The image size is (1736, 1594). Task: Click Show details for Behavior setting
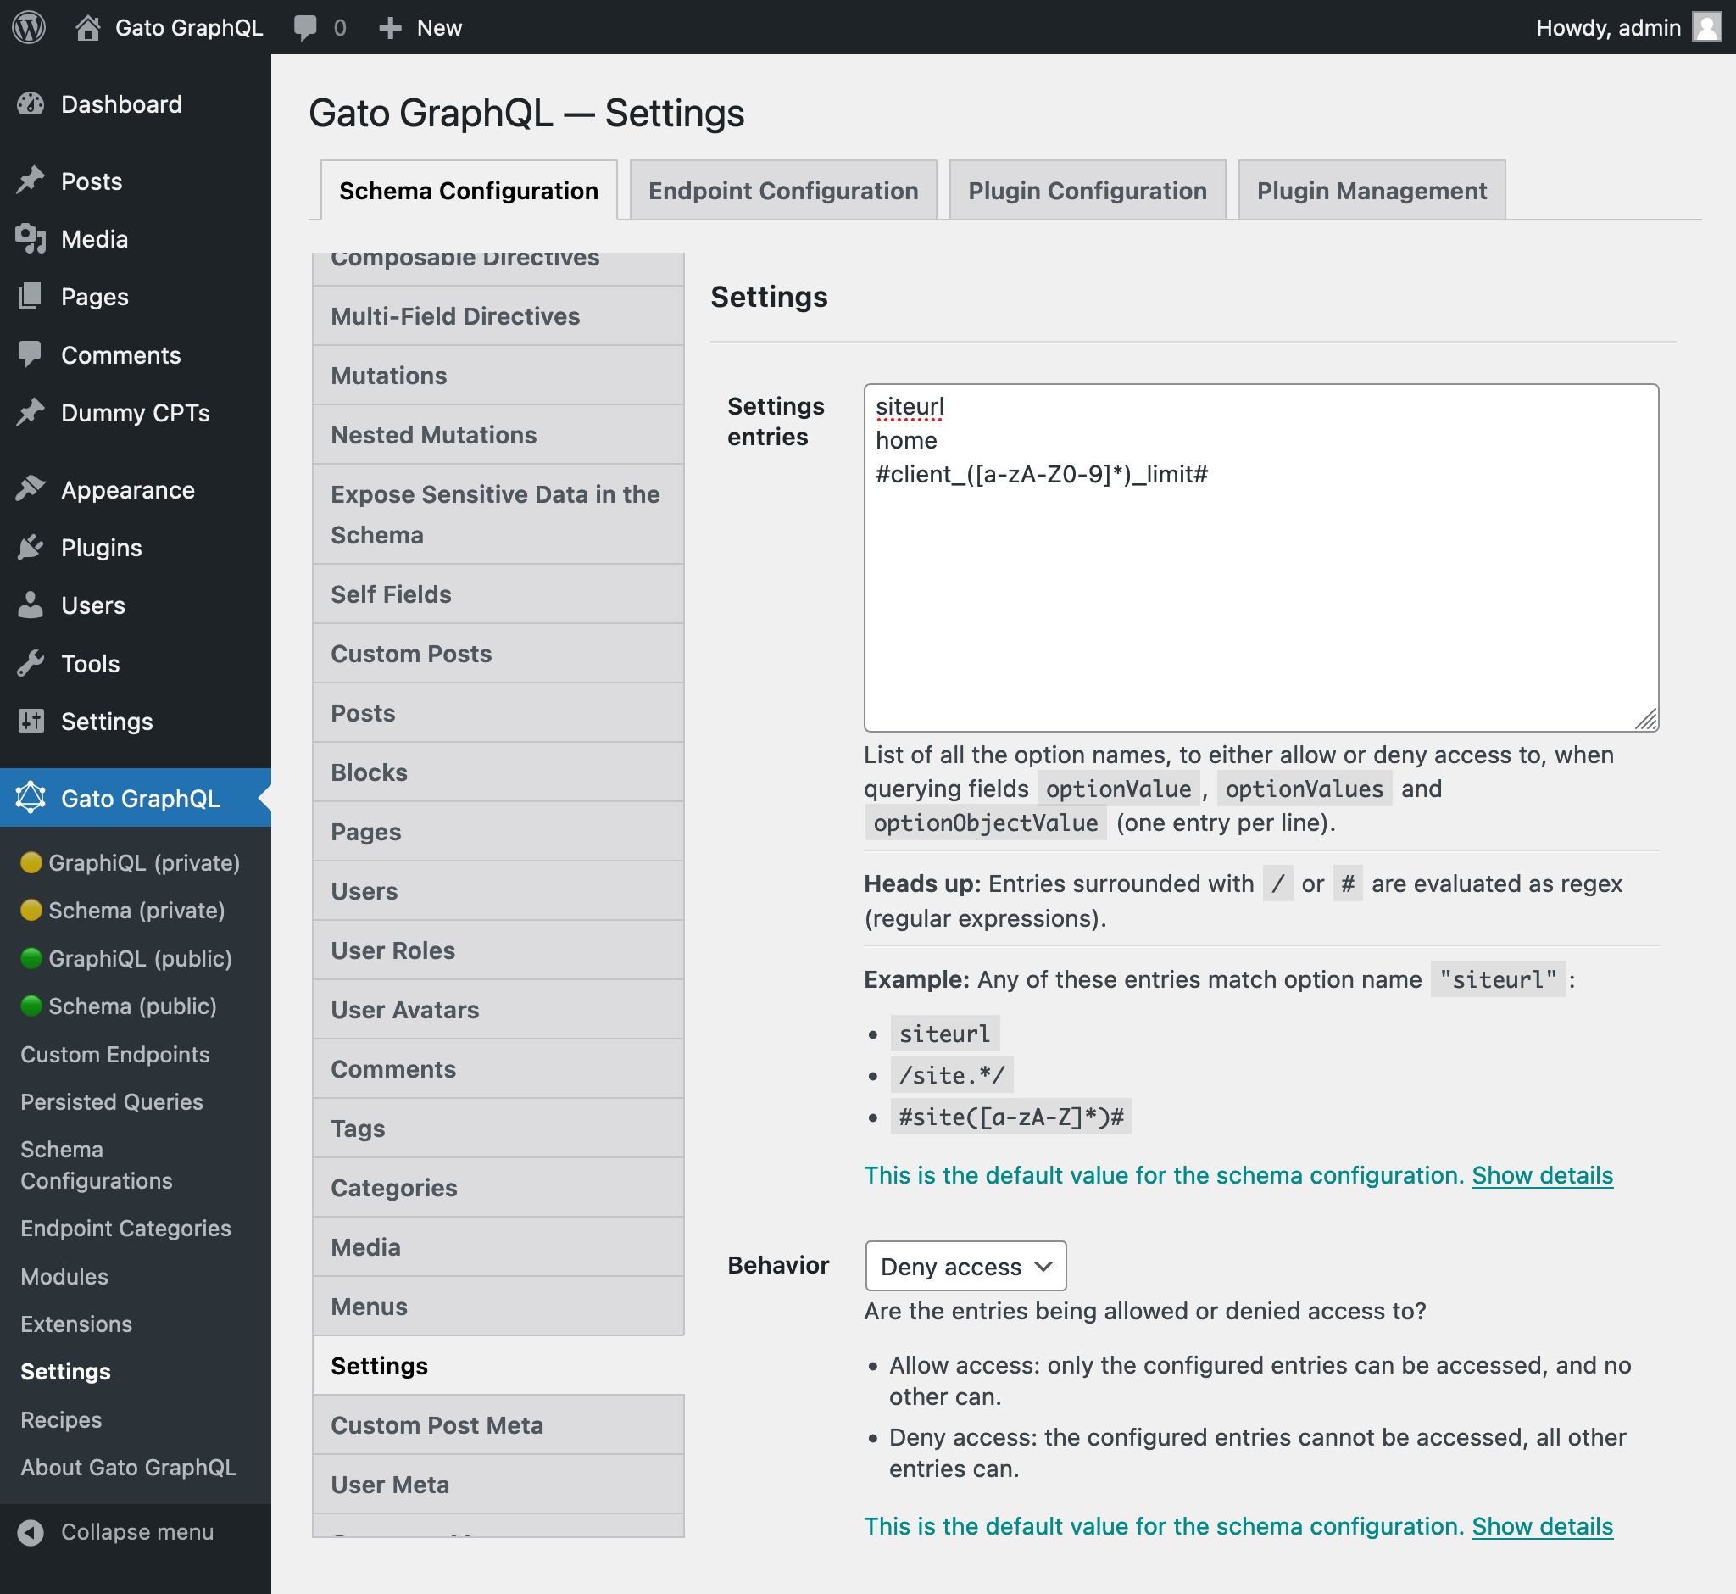[1543, 1526]
